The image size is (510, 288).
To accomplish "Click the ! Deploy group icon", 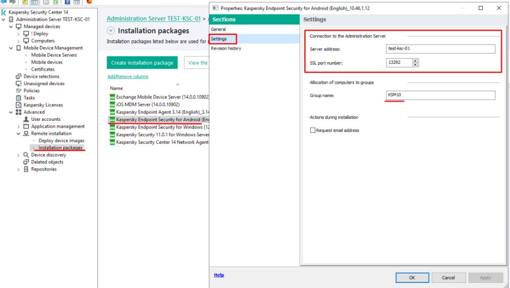I will tap(26, 34).
